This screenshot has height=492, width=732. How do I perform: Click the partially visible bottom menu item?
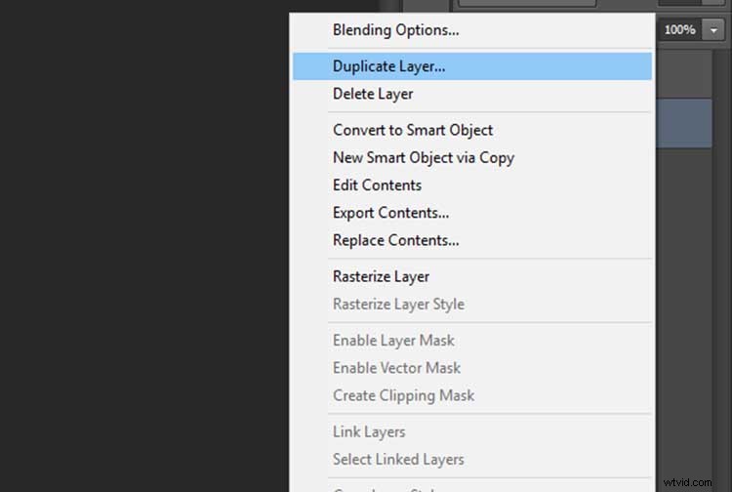390,487
